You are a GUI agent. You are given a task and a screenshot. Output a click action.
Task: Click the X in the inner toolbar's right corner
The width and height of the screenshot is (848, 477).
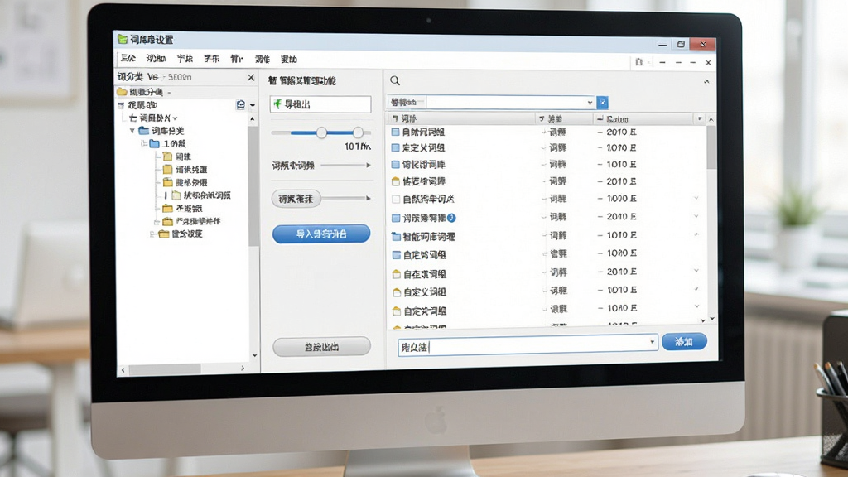point(708,63)
